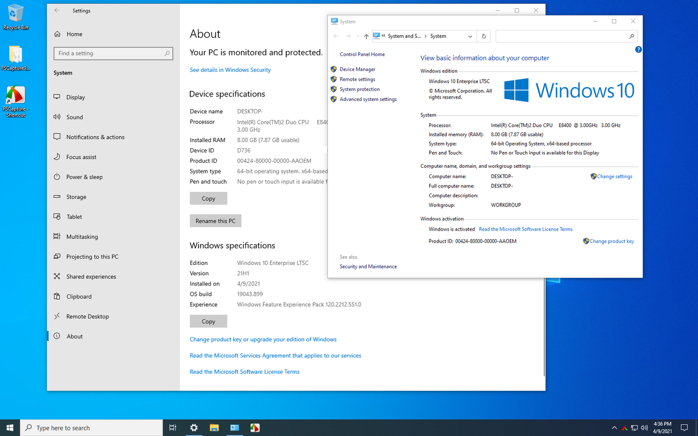Click the double-chevron before System and S...
698x436 pixels.
(384, 36)
